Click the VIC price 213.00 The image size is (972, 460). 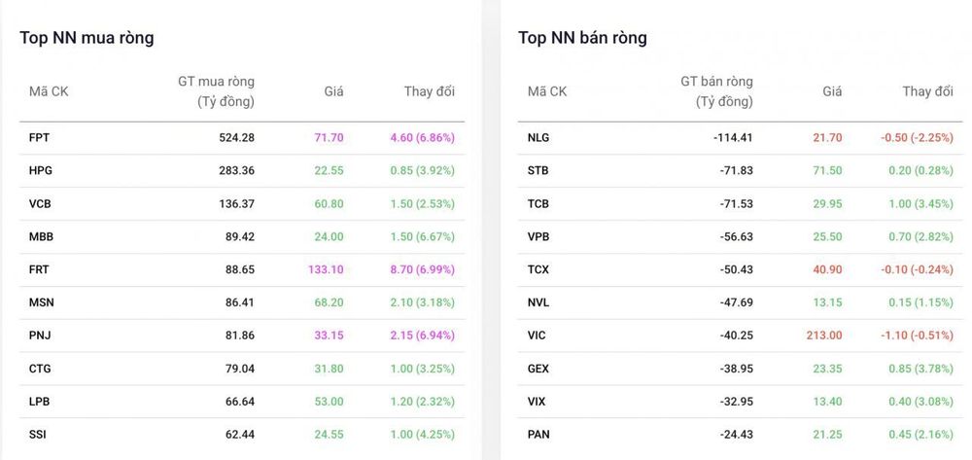824,336
